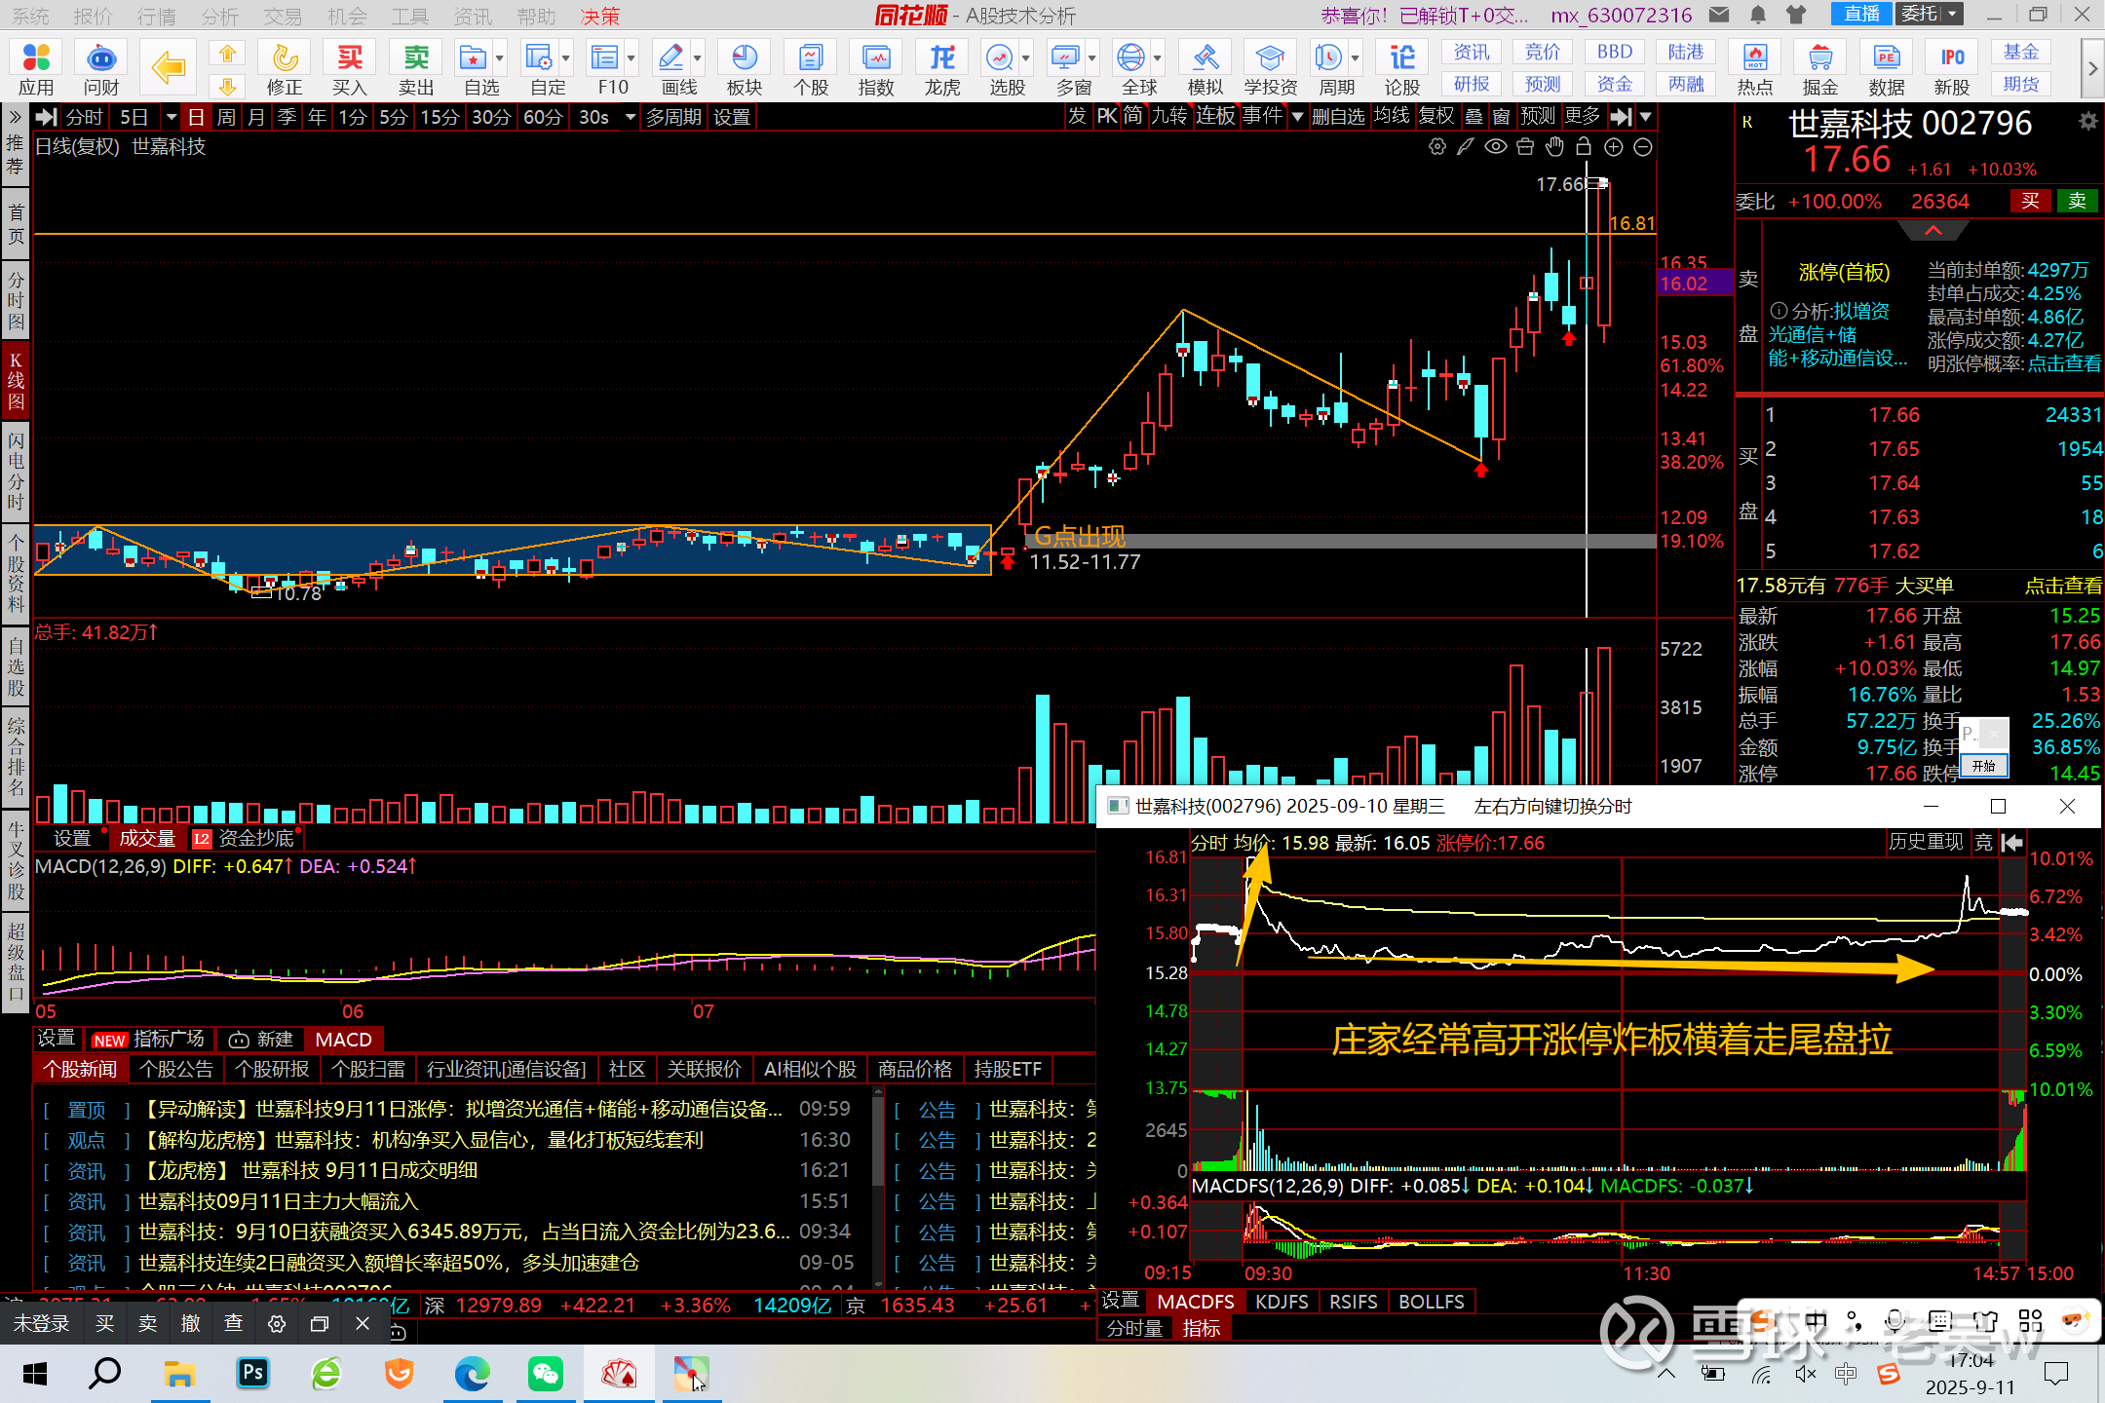Click 历史重现 in intraday window
Screen dimensions: 2105x1403
[x=1925, y=842]
